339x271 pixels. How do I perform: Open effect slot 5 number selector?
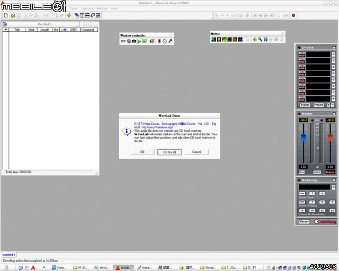(334, 80)
